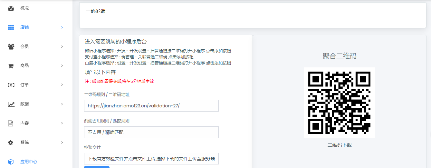Click the 微信小程序选择 instruction line
The width and height of the screenshot is (431, 168).
(x=158, y=51)
